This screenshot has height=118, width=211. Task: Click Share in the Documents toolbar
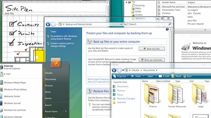click(176, 76)
